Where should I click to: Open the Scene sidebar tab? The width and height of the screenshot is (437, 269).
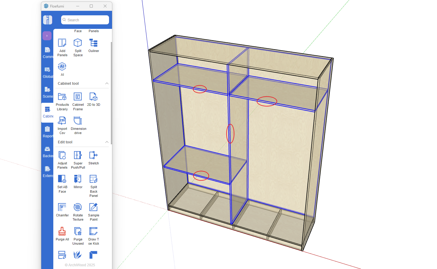(x=48, y=92)
